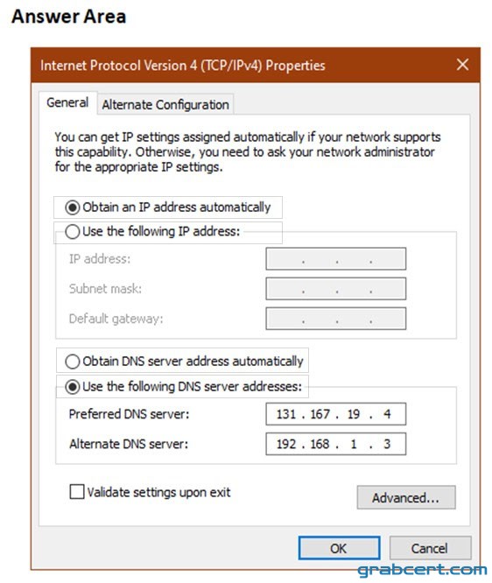Select the General tab

click(67, 102)
